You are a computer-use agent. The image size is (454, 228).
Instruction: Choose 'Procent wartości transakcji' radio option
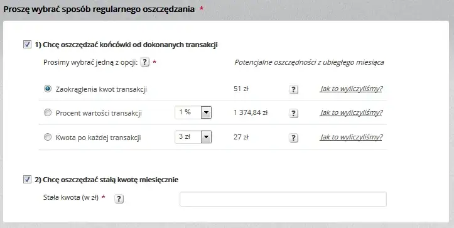click(48, 112)
